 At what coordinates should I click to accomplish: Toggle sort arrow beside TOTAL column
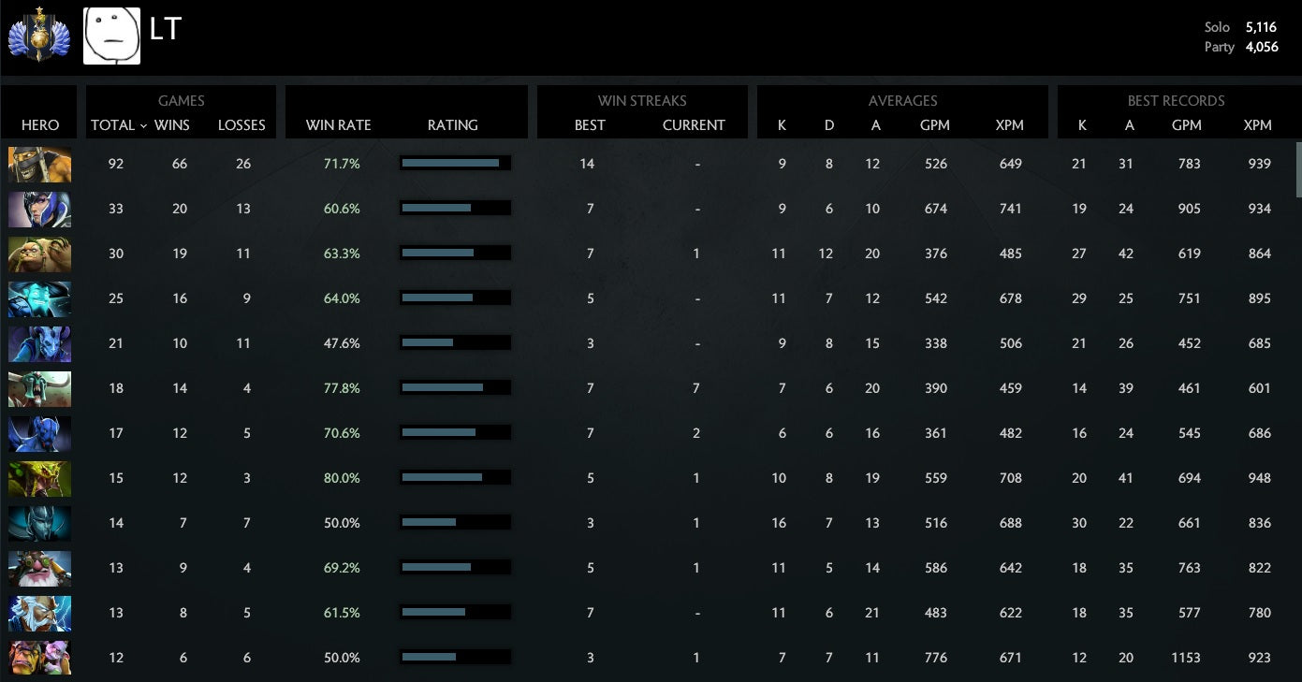point(143,125)
